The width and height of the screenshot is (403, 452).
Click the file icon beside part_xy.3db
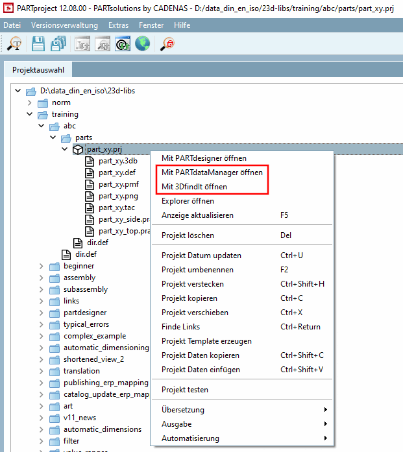90,161
